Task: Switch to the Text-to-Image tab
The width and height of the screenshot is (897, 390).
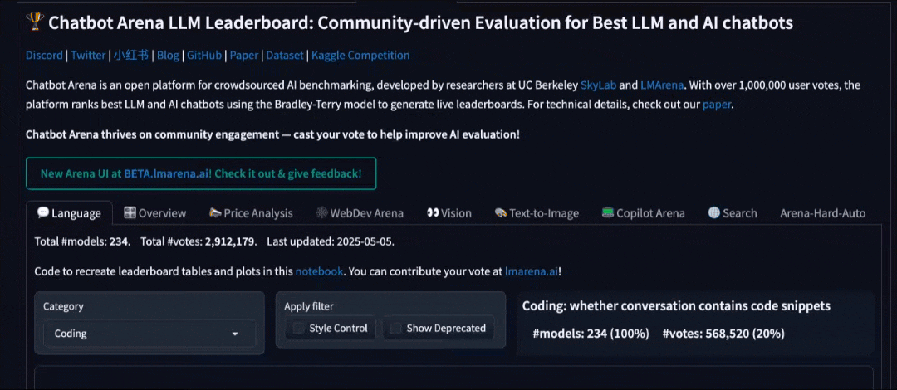Action: point(537,213)
